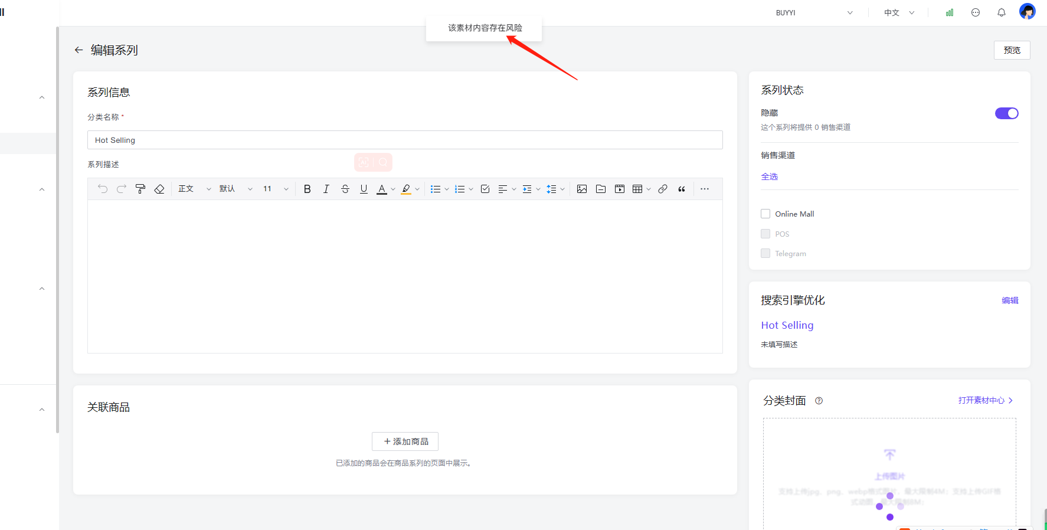Click the format painter icon
The height and width of the screenshot is (530, 1047).
(x=140, y=189)
